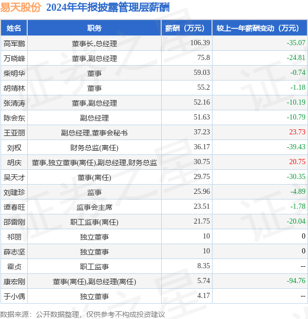Select the name 祁丽

coord(14,237)
